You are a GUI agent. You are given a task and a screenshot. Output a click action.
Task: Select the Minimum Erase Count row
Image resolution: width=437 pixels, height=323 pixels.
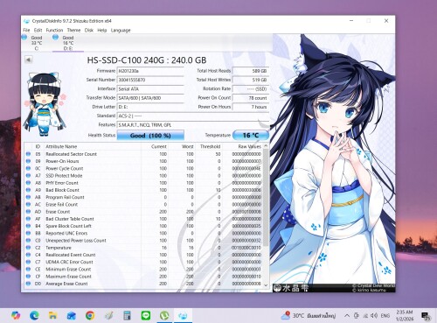pos(143,269)
